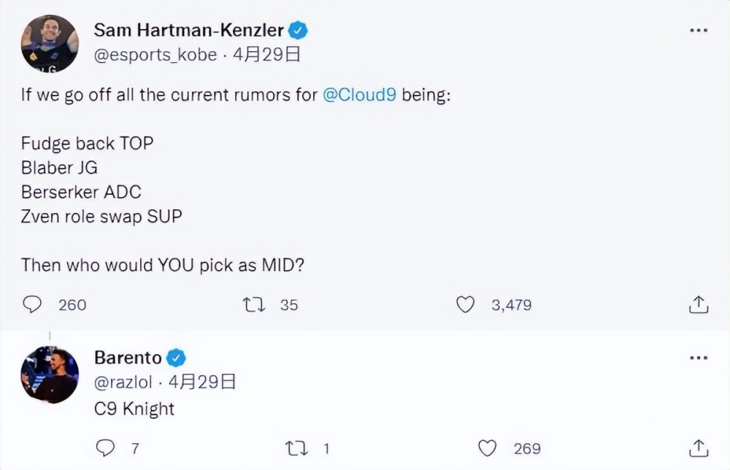Share Sam Hartman-Kenzler's tweet
This screenshot has height=470, width=730.
[x=699, y=304]
